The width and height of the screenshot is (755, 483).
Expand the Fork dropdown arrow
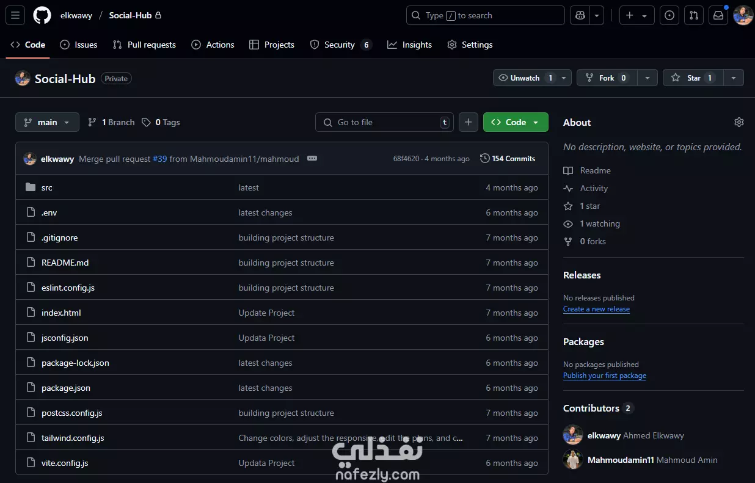(647, 78)
